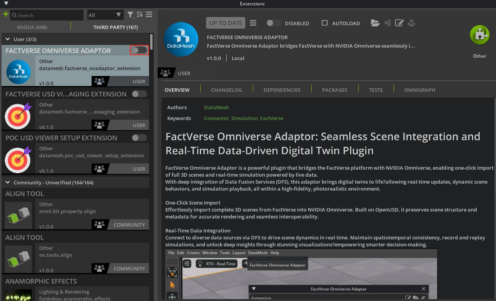Open extension in VS Code icon

[387, 23]
